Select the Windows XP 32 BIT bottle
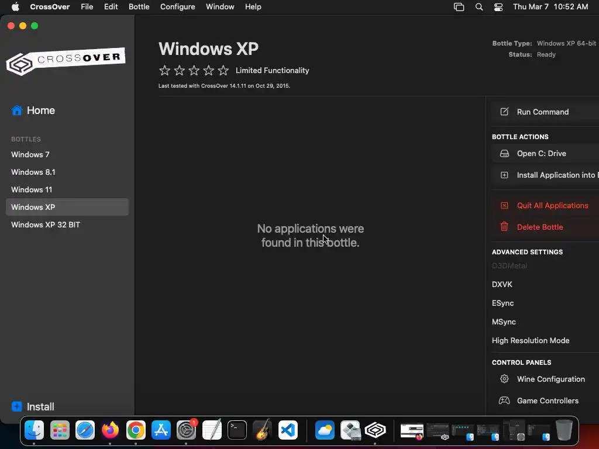 (67, 224)
